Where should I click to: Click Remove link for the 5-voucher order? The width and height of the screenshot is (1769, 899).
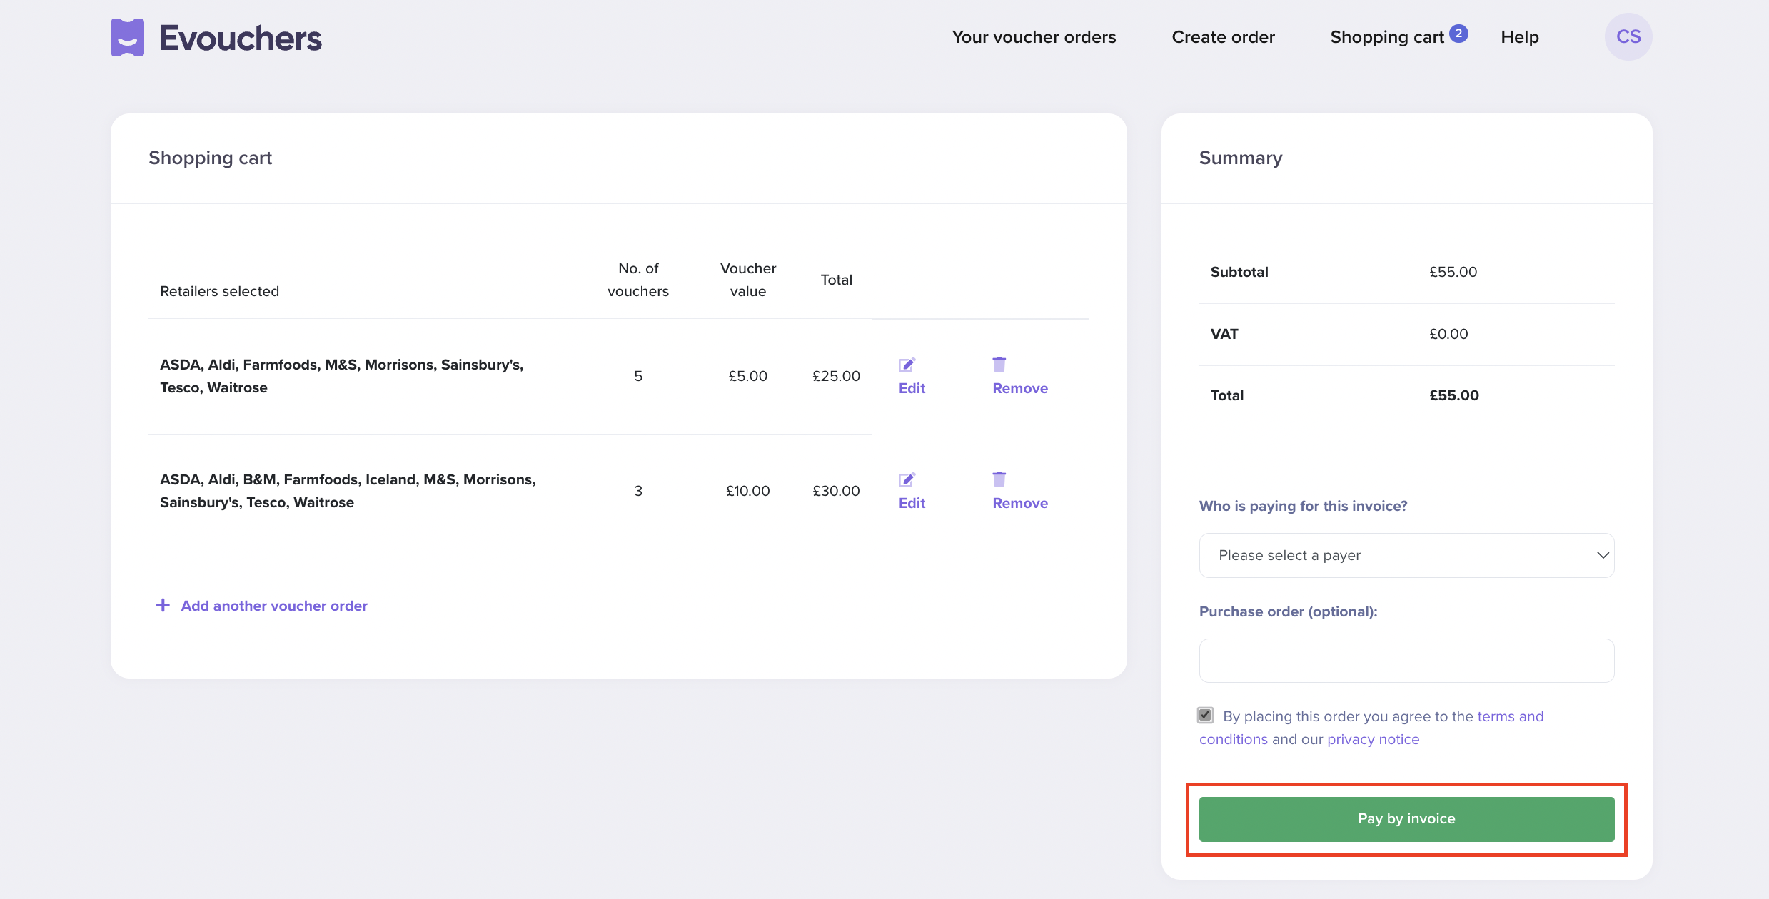tap(1020, 388)
